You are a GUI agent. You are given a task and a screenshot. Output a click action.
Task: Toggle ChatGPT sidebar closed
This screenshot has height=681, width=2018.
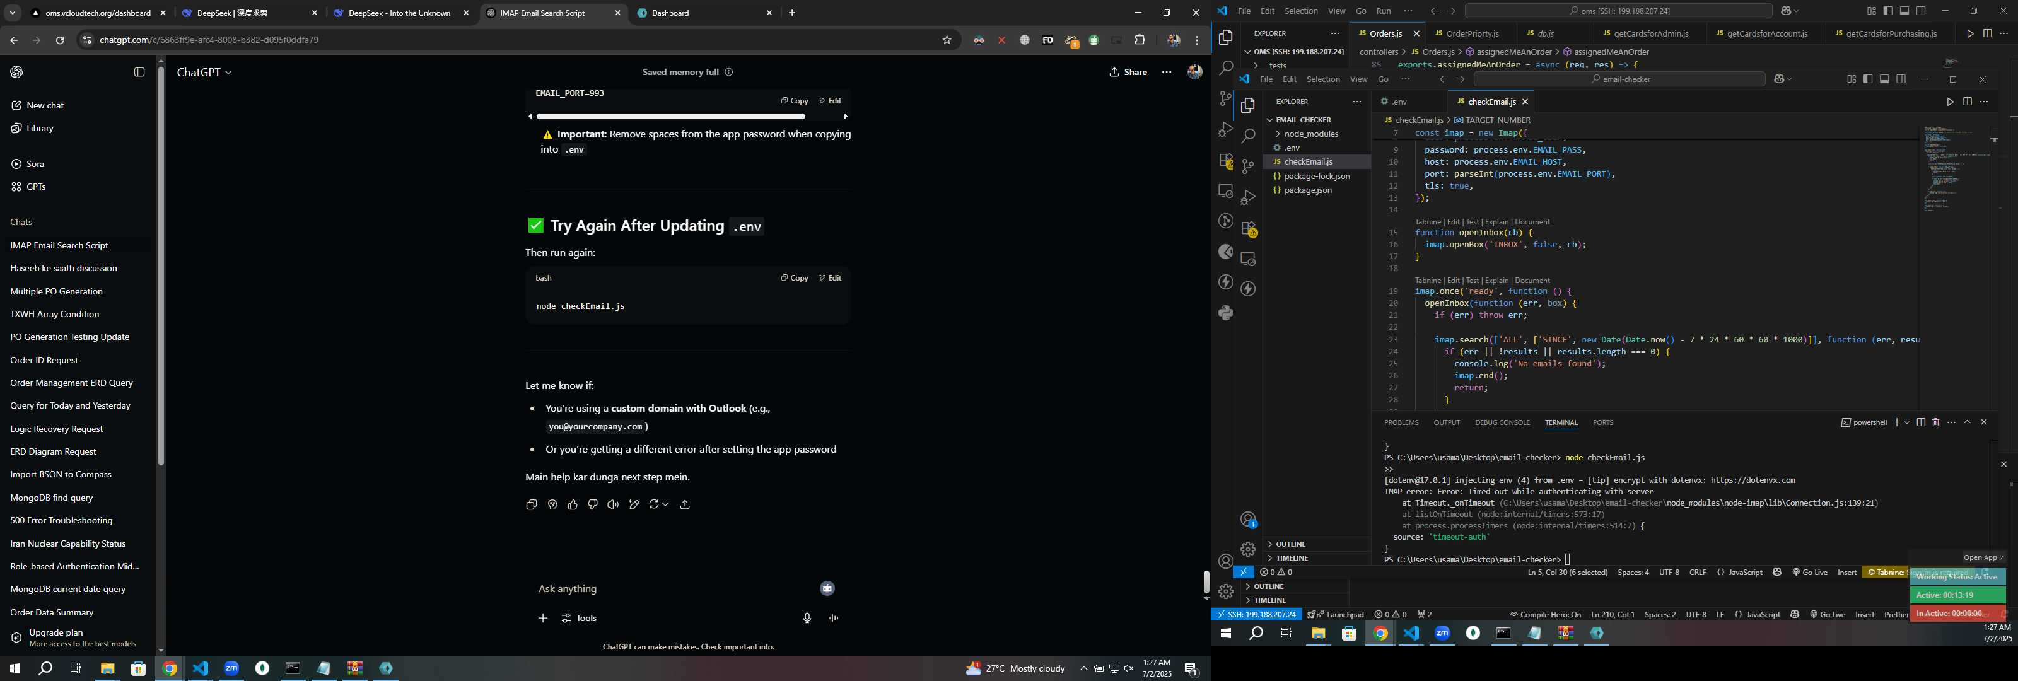[x=139, y=72]
